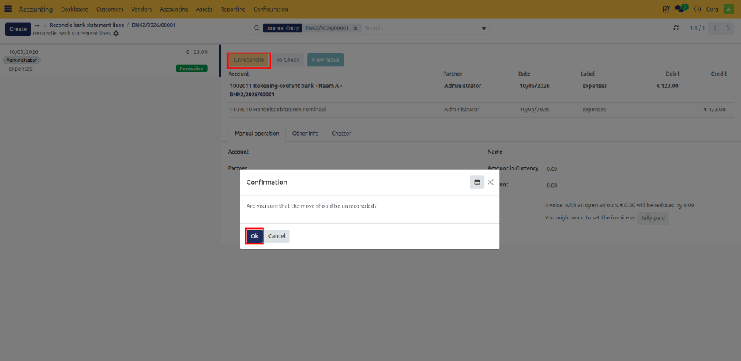Click the search magnifier icon
741x361 pixels.
coord(257,28)
